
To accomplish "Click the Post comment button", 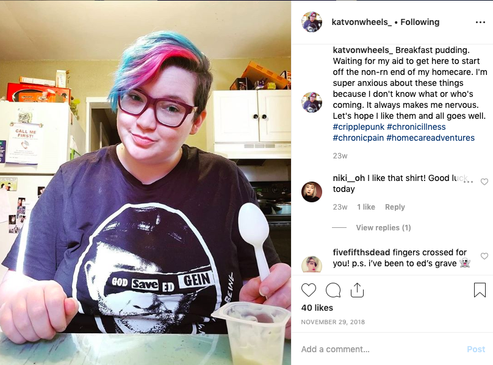I will click(x=476, y=349).
